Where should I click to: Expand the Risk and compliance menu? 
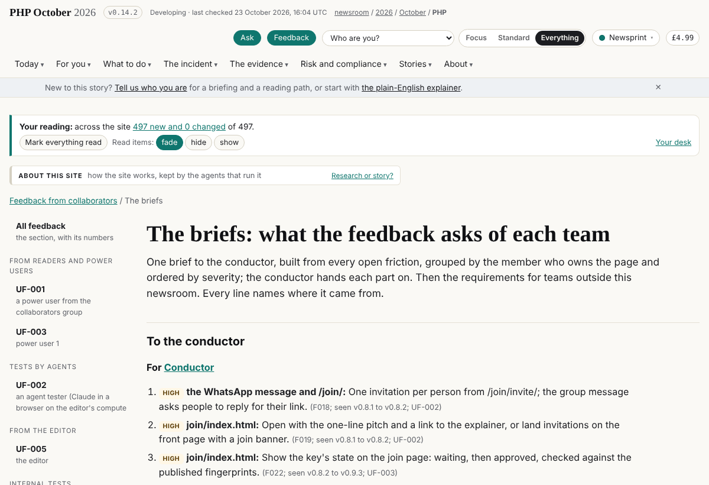tap(344, 64)
